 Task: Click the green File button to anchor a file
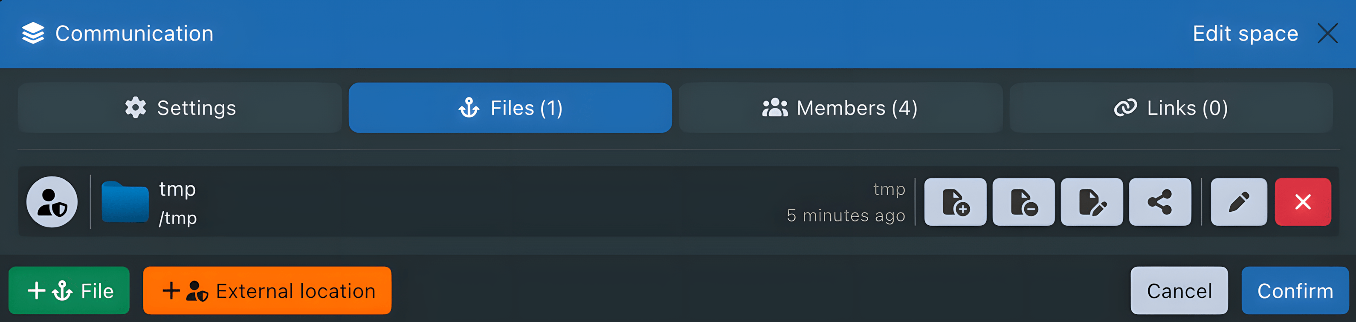click(68, 290)
